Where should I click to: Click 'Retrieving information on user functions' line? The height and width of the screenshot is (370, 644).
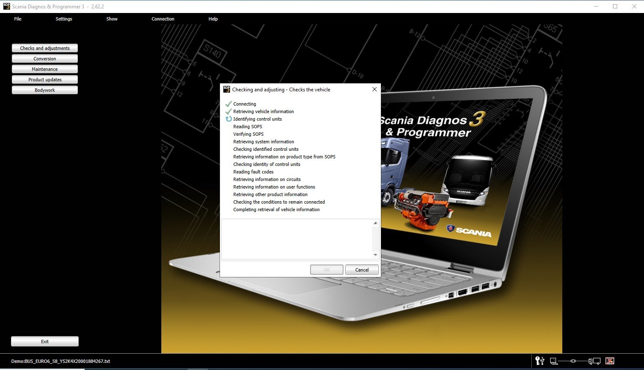click(274, 187)
